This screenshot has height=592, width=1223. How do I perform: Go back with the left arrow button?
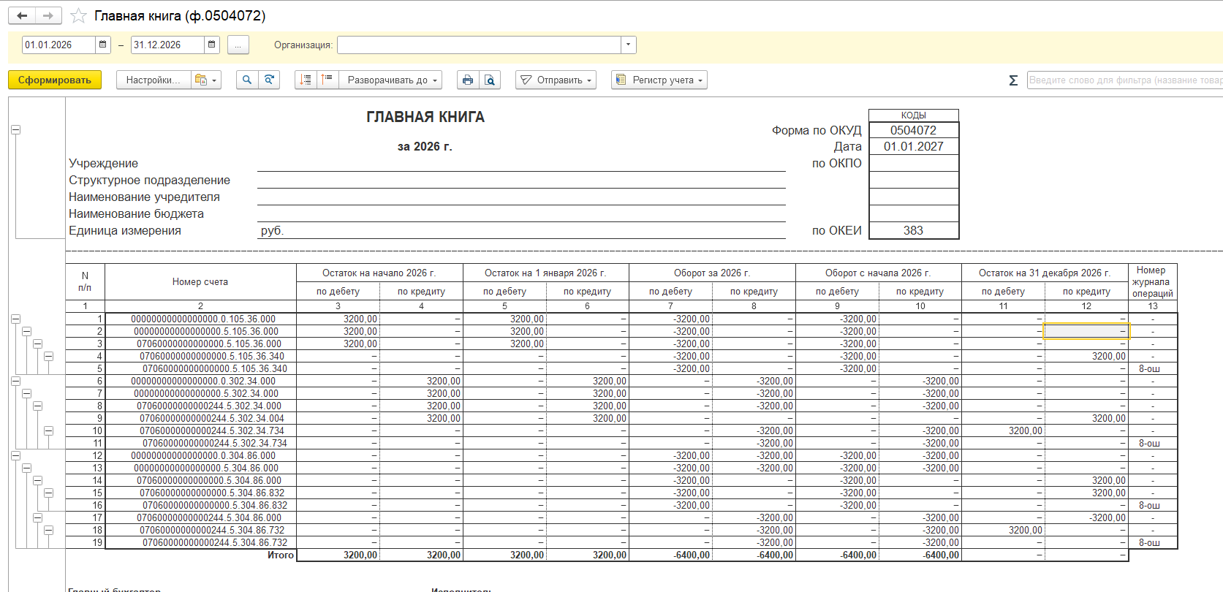[22, 15]
